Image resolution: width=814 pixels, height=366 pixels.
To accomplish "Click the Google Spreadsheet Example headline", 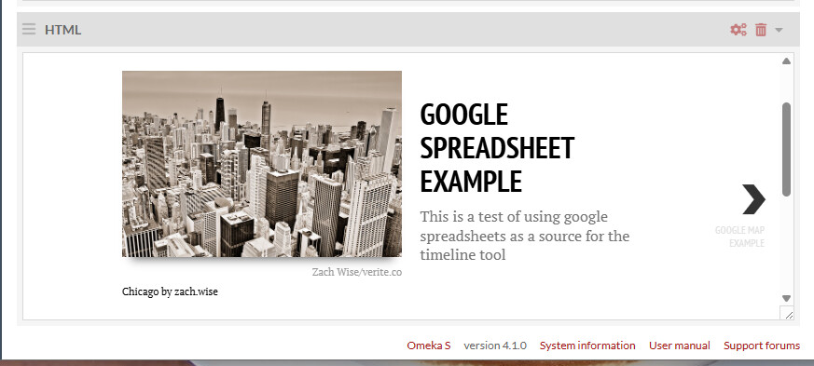I will [497, 148].
